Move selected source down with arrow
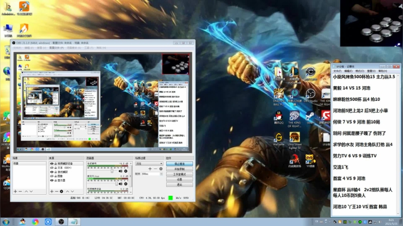Image resolution: width=403 pixels, height=226 pixels. (72, 191)
